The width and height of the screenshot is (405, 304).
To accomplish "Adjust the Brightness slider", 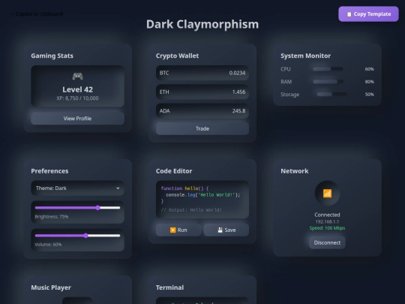I will tap(77, 208).
